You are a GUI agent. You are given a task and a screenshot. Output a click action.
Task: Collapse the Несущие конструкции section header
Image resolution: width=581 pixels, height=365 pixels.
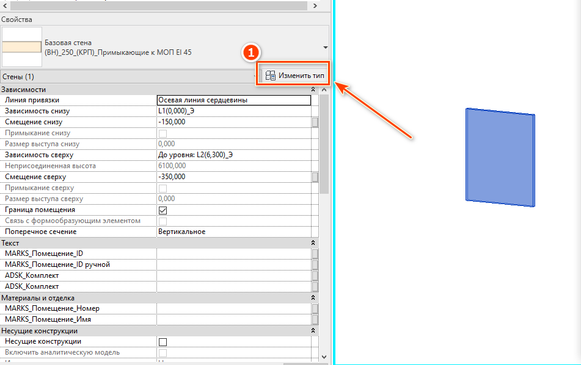point(314,331)
